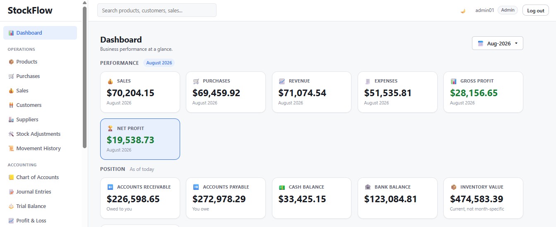Click the Profit & Loss chart icon
Image resolution: width=556 pixels, height=227 pixels.
[11, 221]
